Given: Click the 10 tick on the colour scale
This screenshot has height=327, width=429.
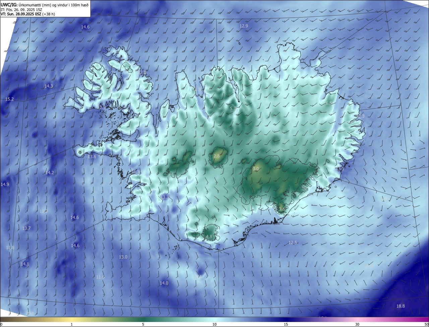Looking at the screenshot, I should coord(214,325).
